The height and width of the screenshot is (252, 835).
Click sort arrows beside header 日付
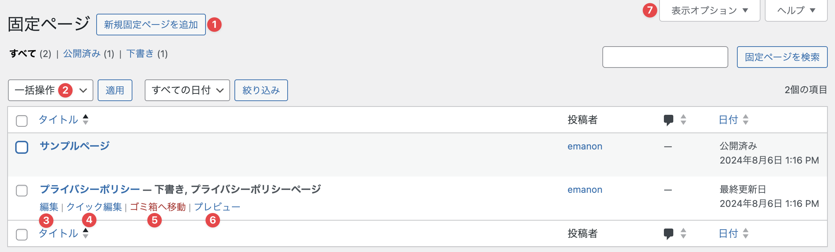[745, 120]
